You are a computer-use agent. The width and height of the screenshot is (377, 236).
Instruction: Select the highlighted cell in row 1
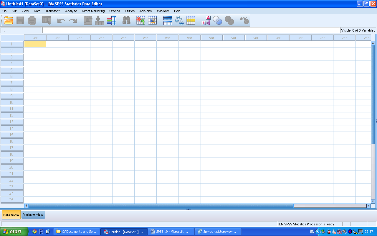[35, 44]
